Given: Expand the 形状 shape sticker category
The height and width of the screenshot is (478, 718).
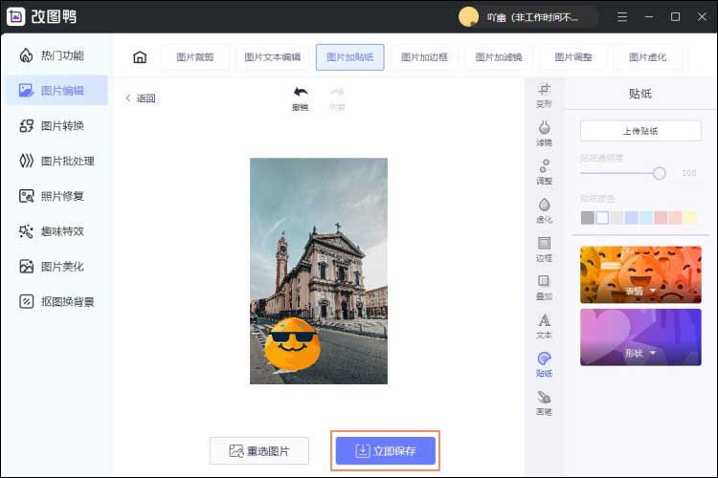Looking at the screenshot, I should click(x=640, y=337).
